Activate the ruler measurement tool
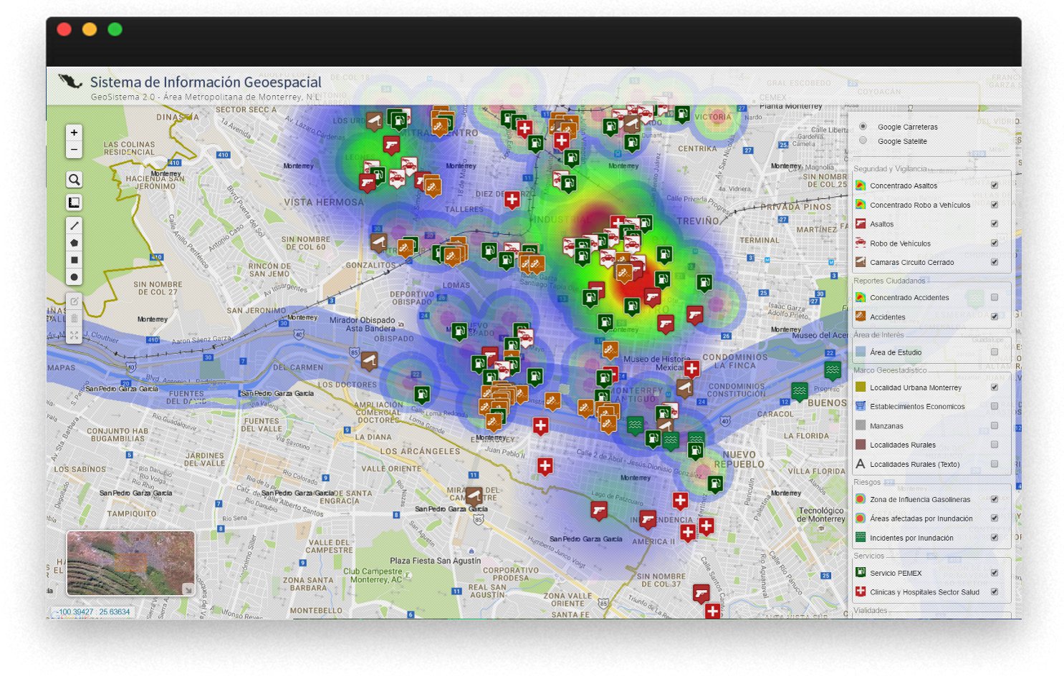The height and width of the screenshot is (686, 1064). click(74, 203)
